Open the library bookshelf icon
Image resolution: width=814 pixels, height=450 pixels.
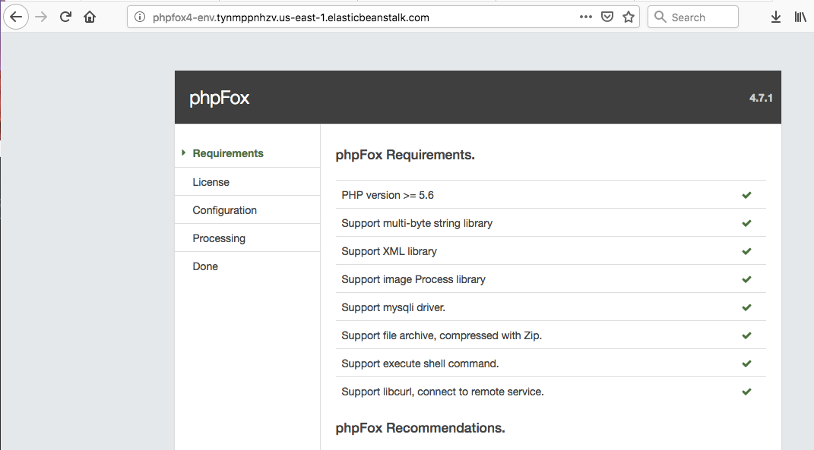tap(800, 17)
